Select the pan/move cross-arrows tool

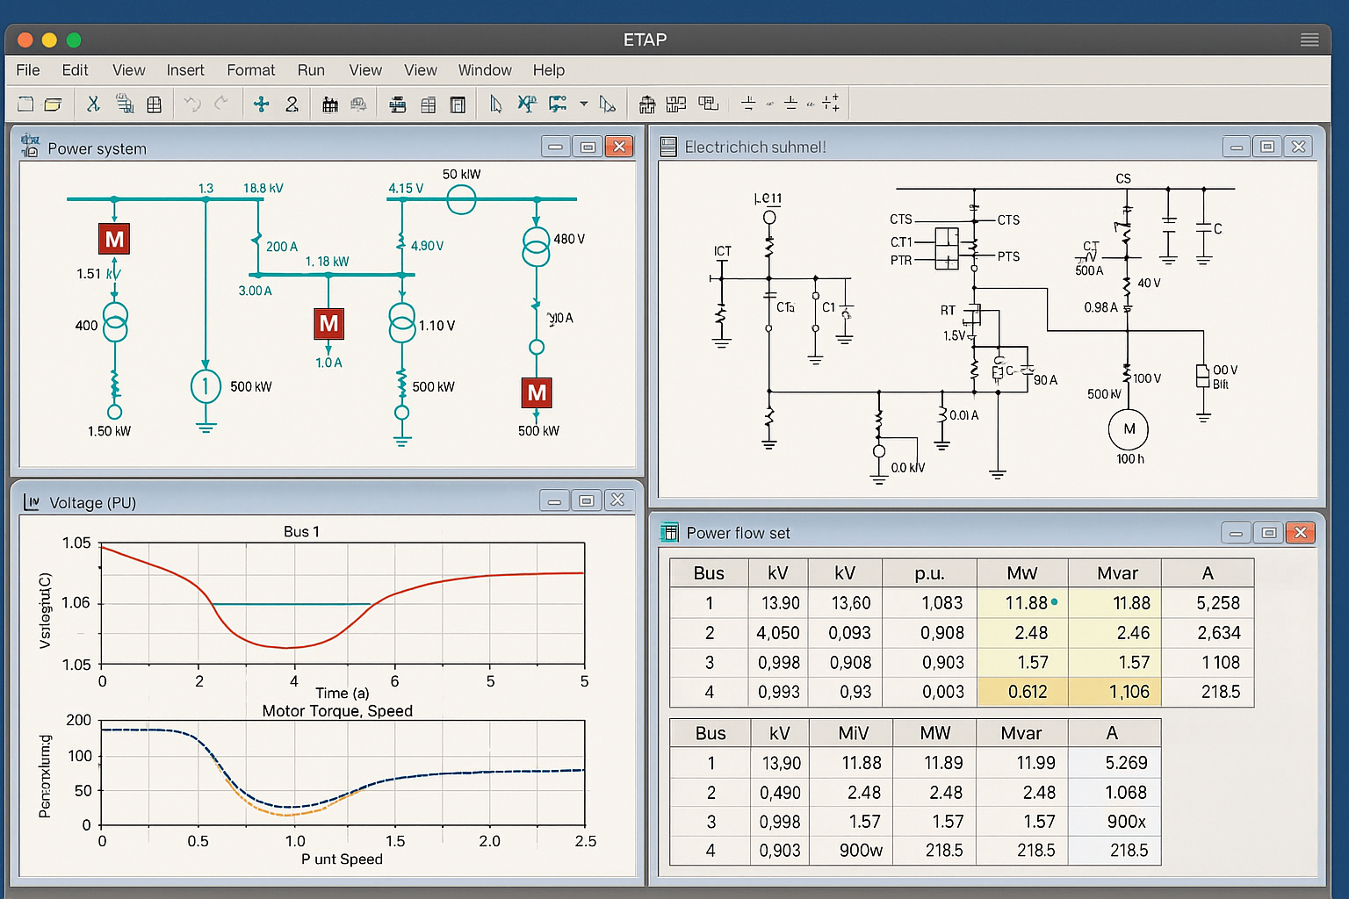click(261, 104)
